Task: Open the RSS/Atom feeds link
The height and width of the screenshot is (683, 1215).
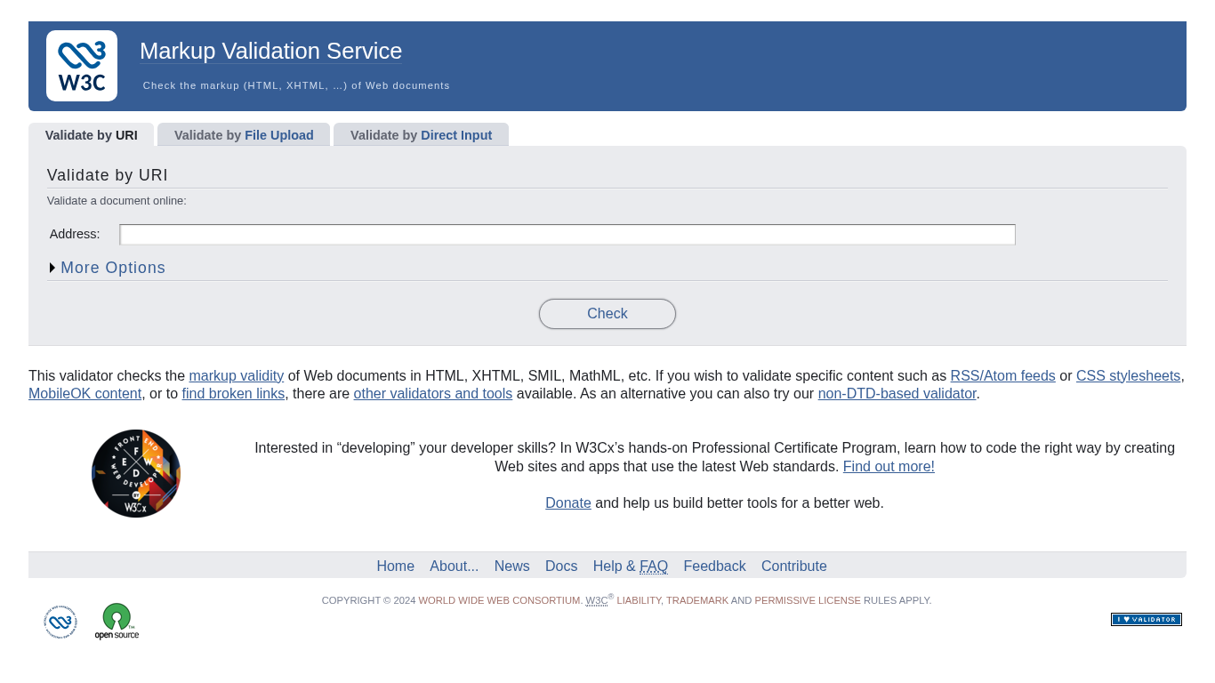Action: [x=1002, y=376]
